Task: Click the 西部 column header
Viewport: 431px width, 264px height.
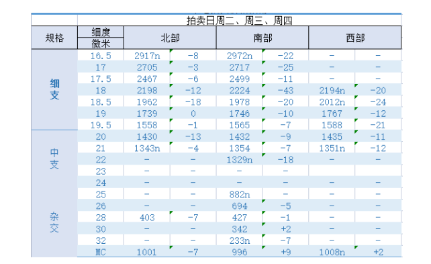Action: pos(355,38)
